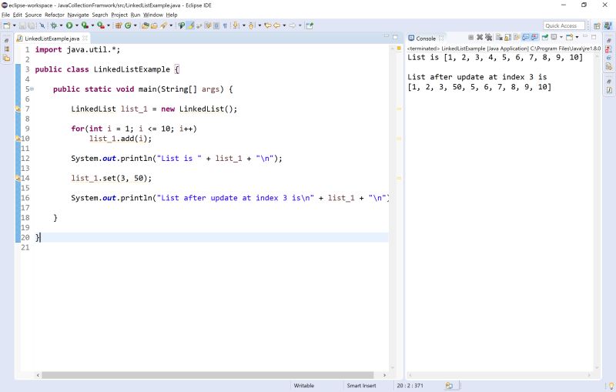
Task: Maximize the Console view button
Action: tap(594, 37)
